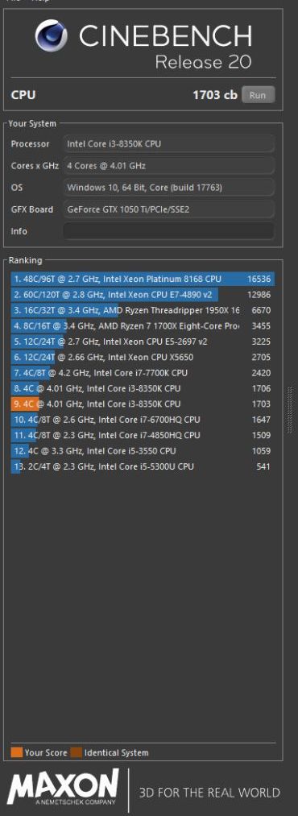
Task: Select ranking row 3 Ryzen Threadripper 1950X
Action: pos(143,310)
